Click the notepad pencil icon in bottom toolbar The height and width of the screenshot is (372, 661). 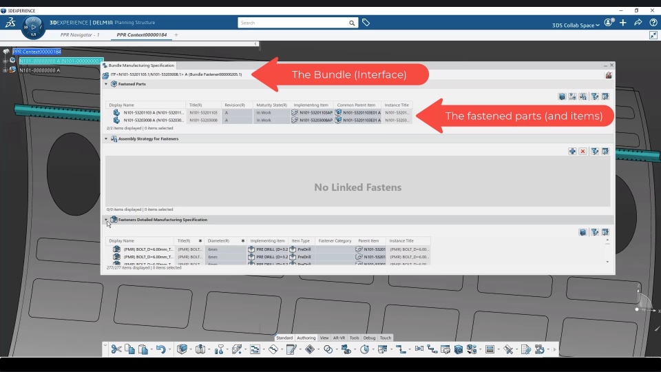tap(291, 349)
